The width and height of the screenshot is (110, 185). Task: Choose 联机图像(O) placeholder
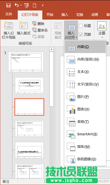pos(85,159)
